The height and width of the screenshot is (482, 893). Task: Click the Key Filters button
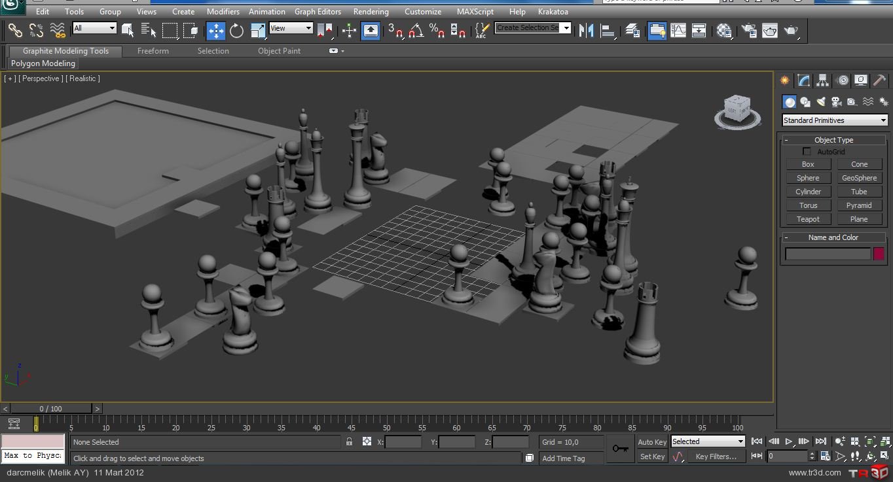click(716, 456)
